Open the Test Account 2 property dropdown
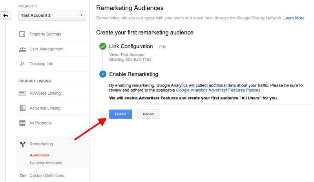The image size is (314, 182). click(52, 16)
